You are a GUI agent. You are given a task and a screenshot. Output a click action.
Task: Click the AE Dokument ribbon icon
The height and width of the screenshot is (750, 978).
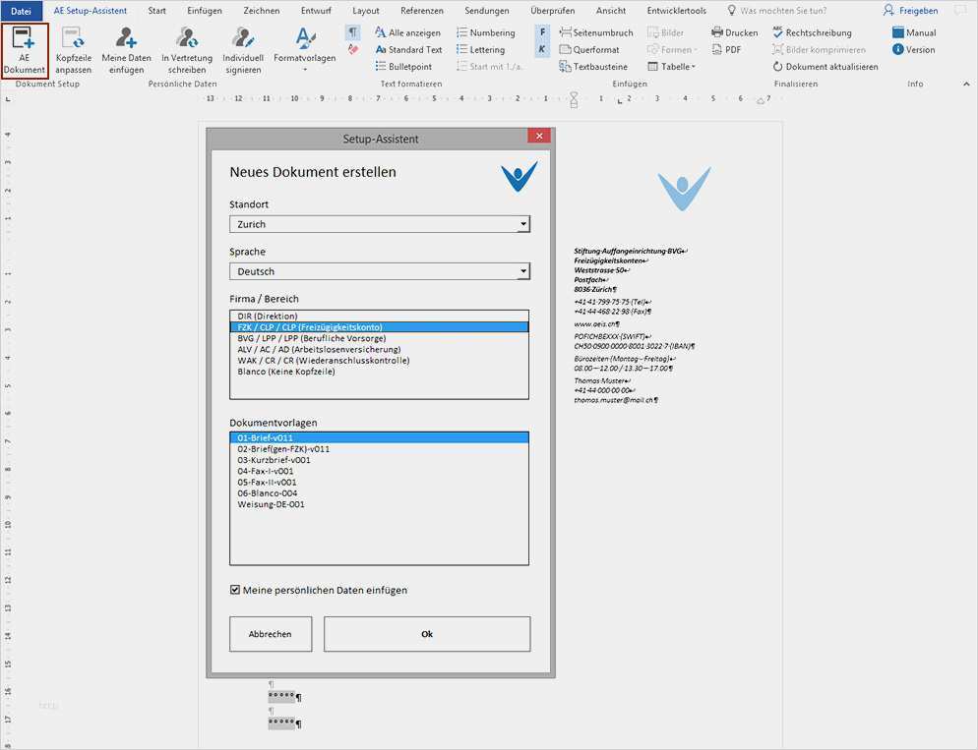coord(24,50)
